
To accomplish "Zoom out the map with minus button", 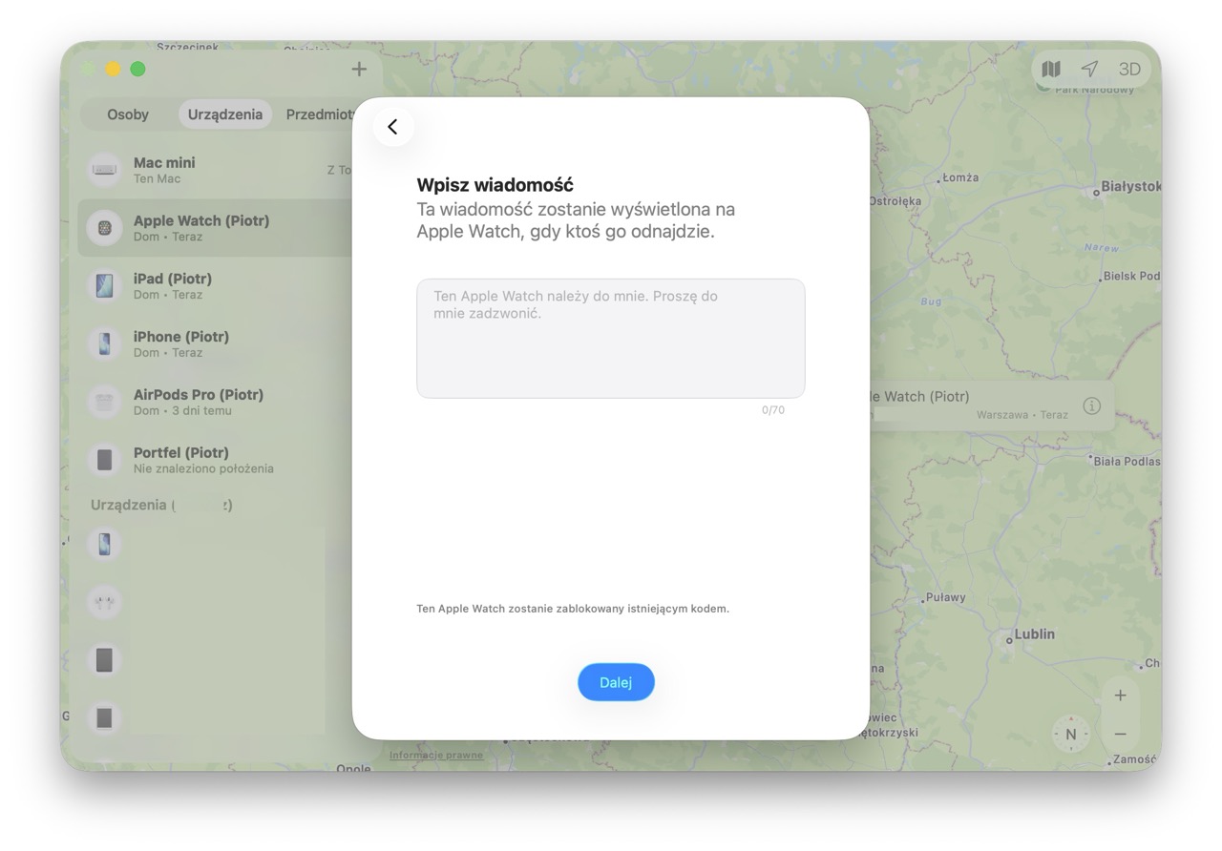I will click(1121, 734).
